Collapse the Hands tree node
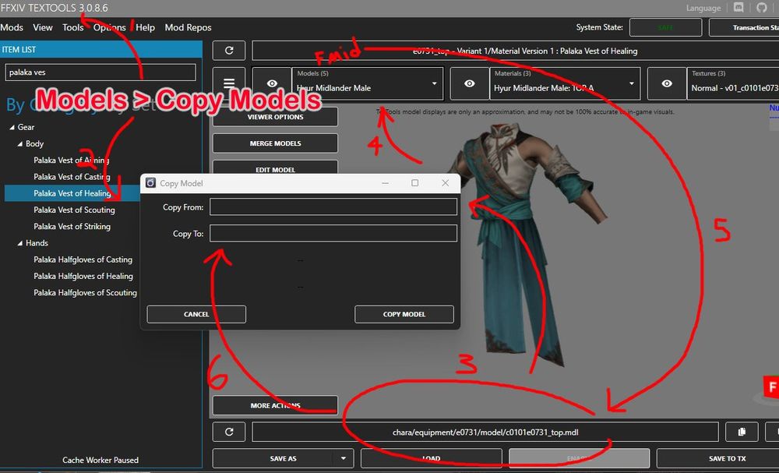This screenshot has width=779, height=473. coord(20,243)
